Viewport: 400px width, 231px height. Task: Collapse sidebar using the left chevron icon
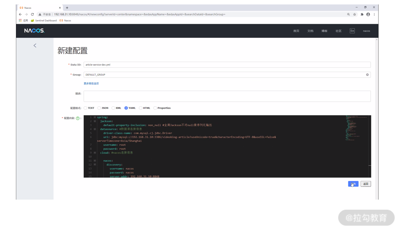pos(35,45)
